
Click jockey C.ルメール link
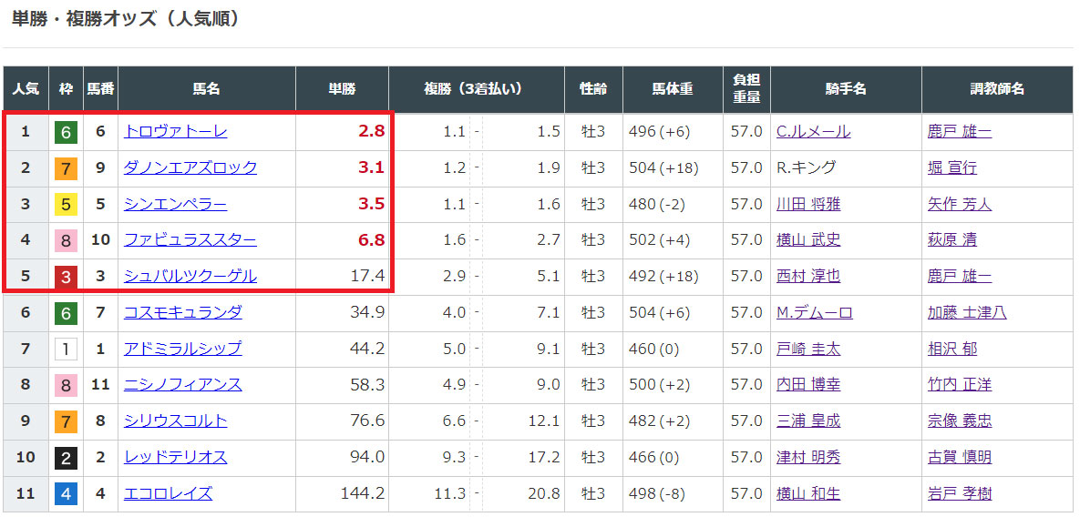(x=813, y=131)
